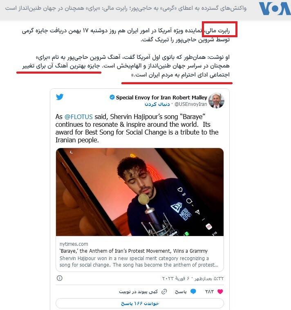Viewport: 291px width, 310px height.
Task: Click the VOA logo
Action: [275, 9]
